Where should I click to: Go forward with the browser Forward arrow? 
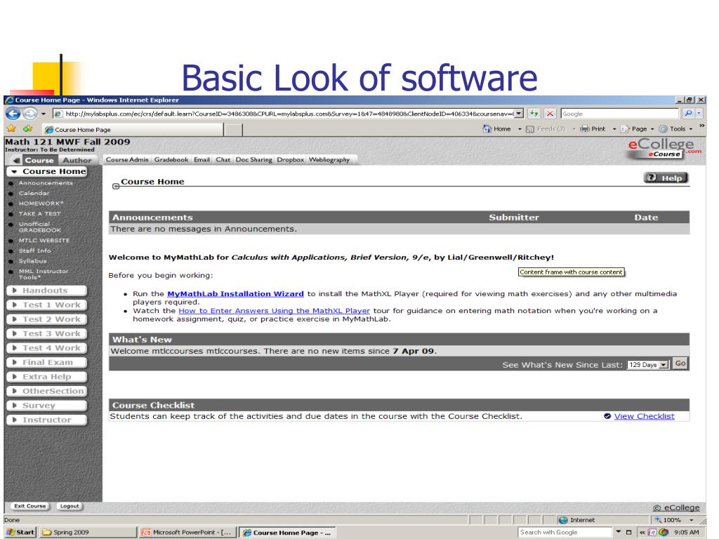coord(29,113)
